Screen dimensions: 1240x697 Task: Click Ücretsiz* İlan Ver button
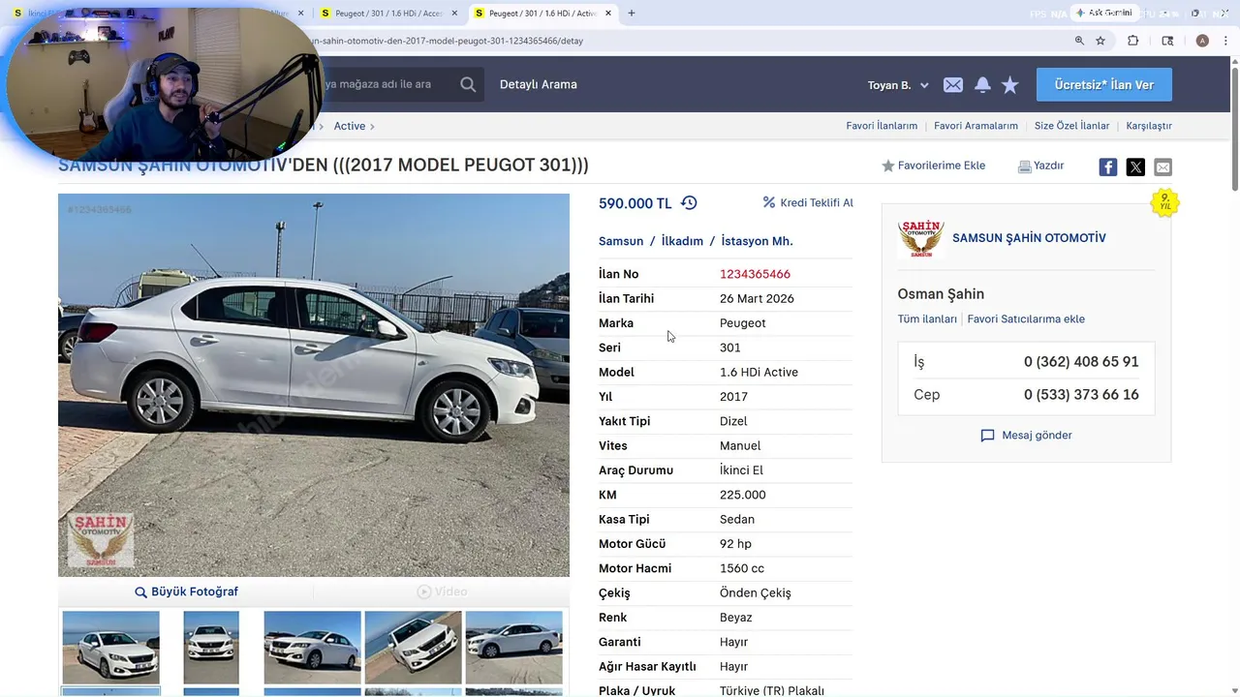[1104, 85]
